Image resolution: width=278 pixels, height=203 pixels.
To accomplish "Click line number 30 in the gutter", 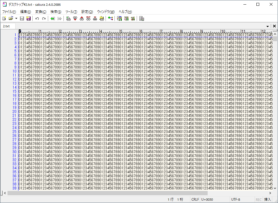I will [x=14, y=152].
